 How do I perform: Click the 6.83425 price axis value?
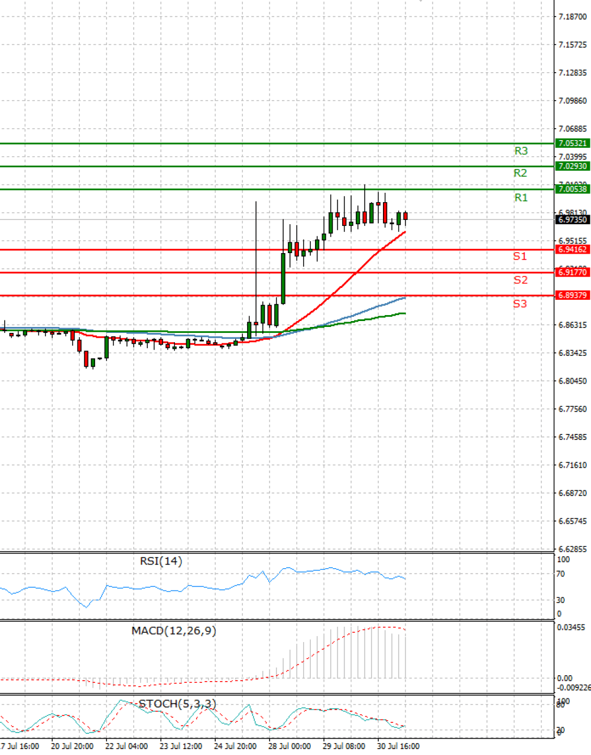pos(573,353)
